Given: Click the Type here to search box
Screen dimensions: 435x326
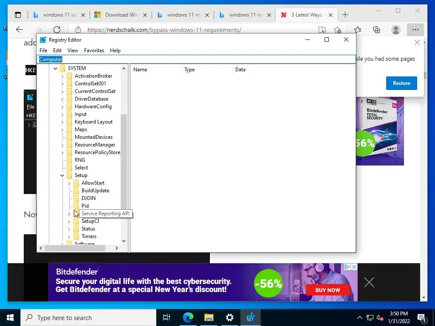Looking at the screenshot, I should (88, 318).
